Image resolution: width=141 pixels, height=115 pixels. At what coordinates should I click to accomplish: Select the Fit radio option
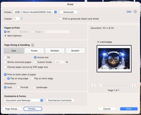click(5, 57)
